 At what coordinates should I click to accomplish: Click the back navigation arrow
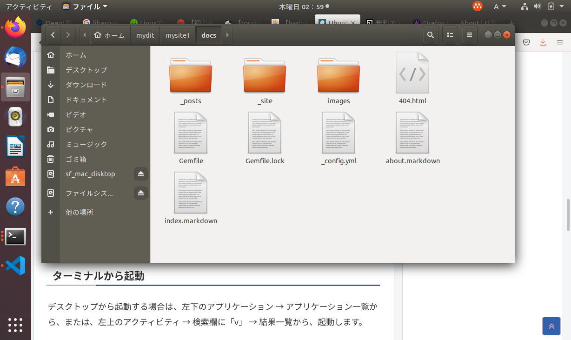point(53,34)
